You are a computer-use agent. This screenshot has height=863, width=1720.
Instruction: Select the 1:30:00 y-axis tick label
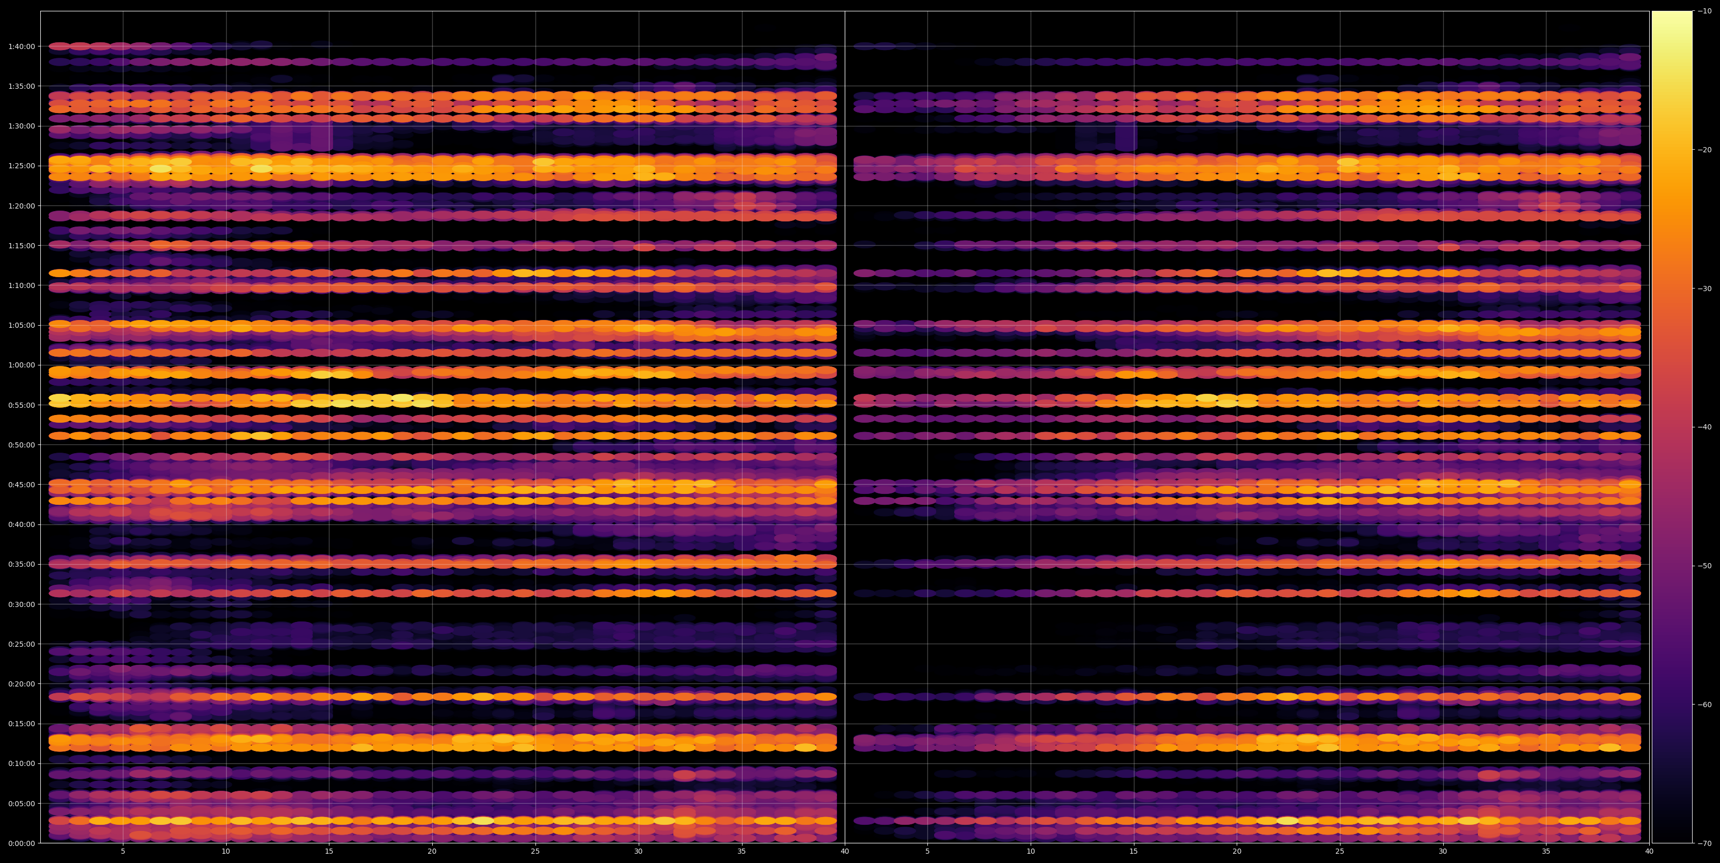click(x=21, y=126)
